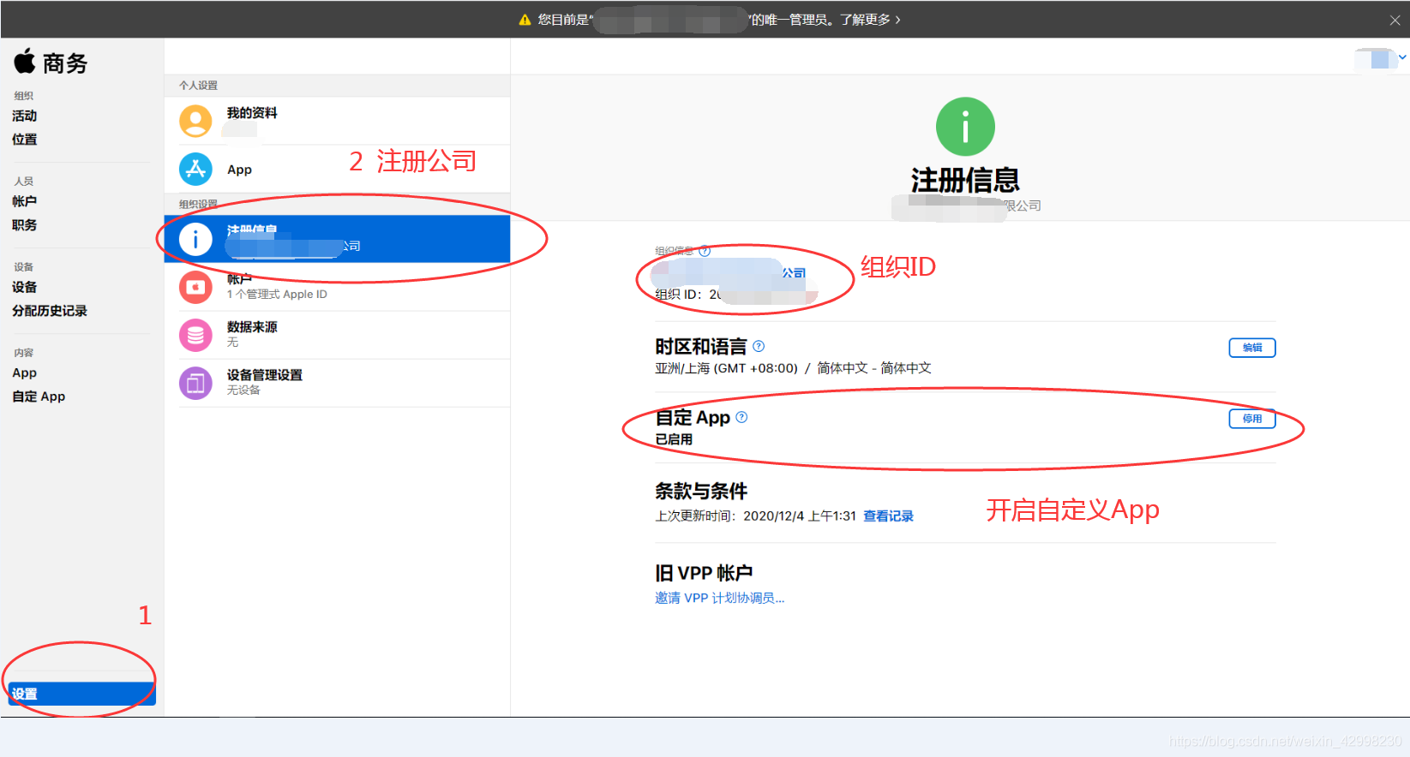The height and width of the screenshot is (757, 1410).
Task: Open 帐户 under 人员 in sidebar
Action: (x=25, y=201)
